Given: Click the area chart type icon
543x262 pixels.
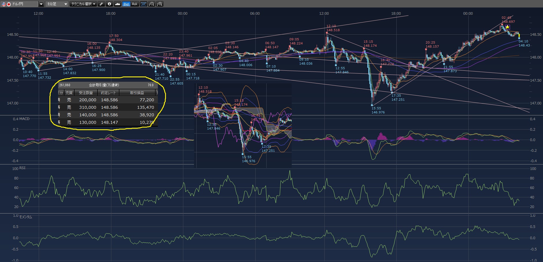Looking at the screenshot, I should tap(117, 4).
